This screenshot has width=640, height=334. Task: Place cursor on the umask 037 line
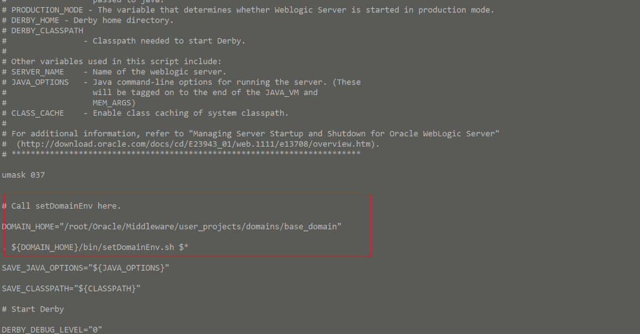click(x=23, y=175)
